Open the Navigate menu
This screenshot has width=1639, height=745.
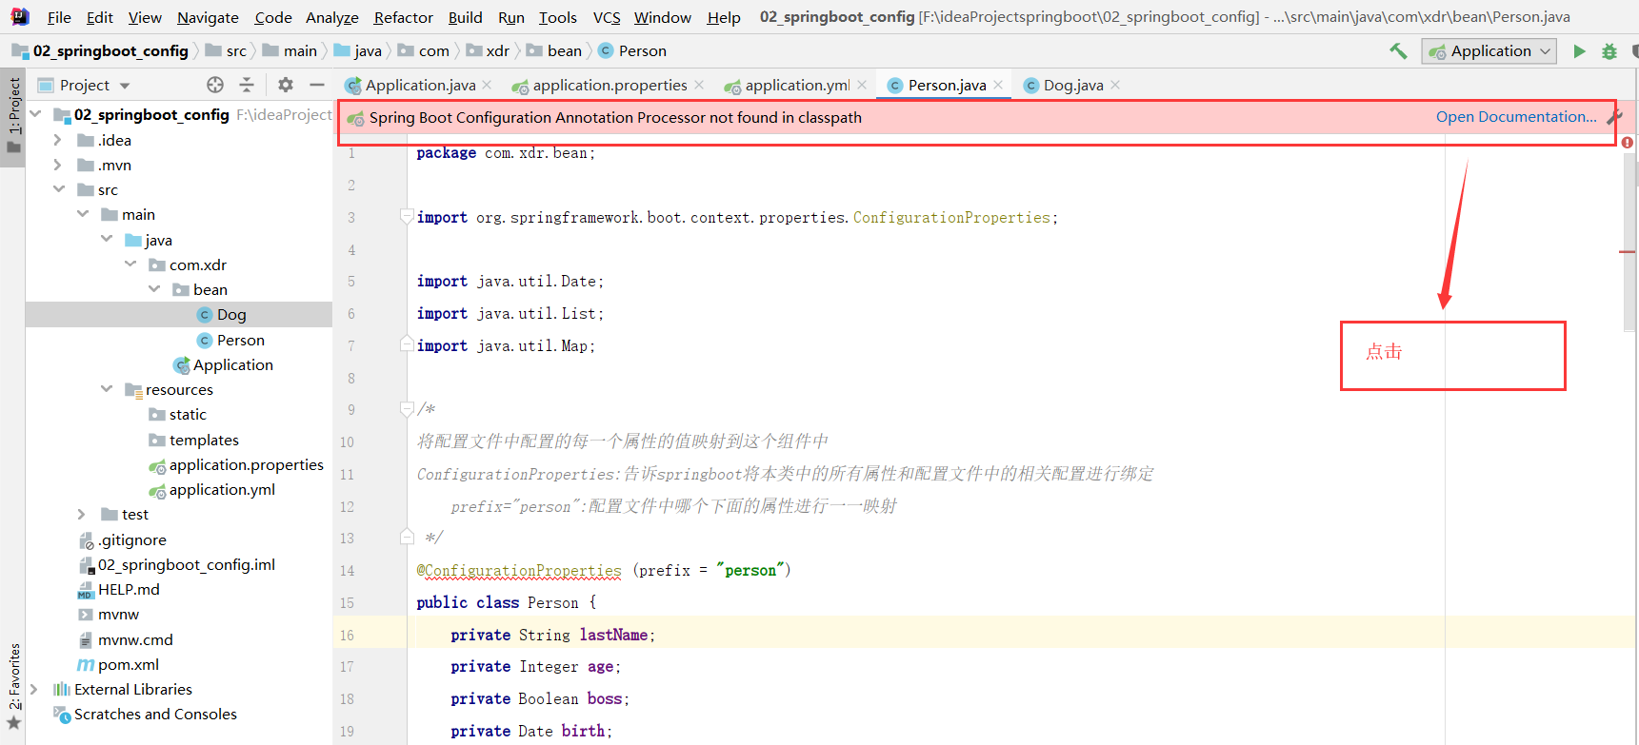208,17
